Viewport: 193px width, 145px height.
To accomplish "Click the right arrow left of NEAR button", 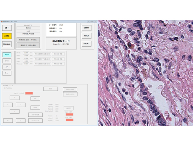I will (x=21, y=105).
